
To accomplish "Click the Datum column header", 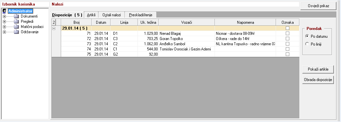I will pyautogui.click(x=101, y=22).
